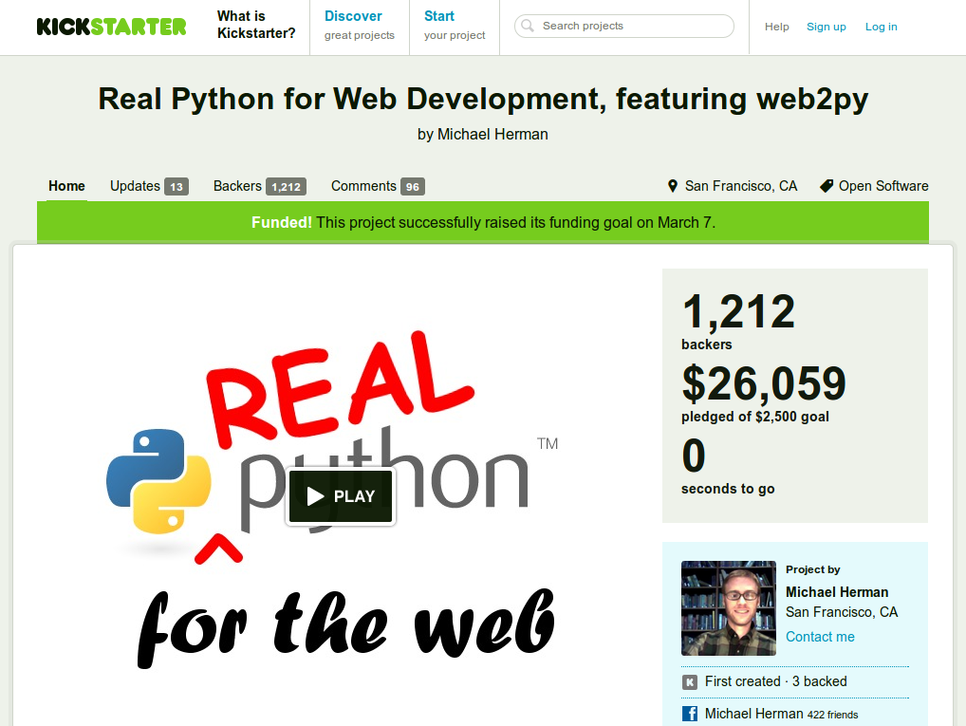
Task: Click the Updates count badge 13
Action: (176, 187)
